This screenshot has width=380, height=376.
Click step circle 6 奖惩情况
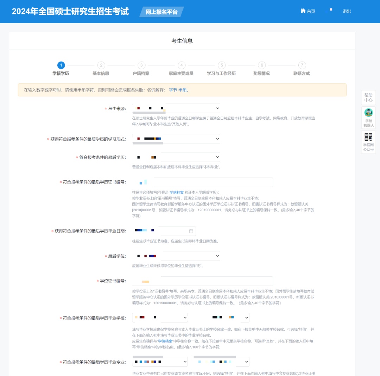[x=262, y=65]
